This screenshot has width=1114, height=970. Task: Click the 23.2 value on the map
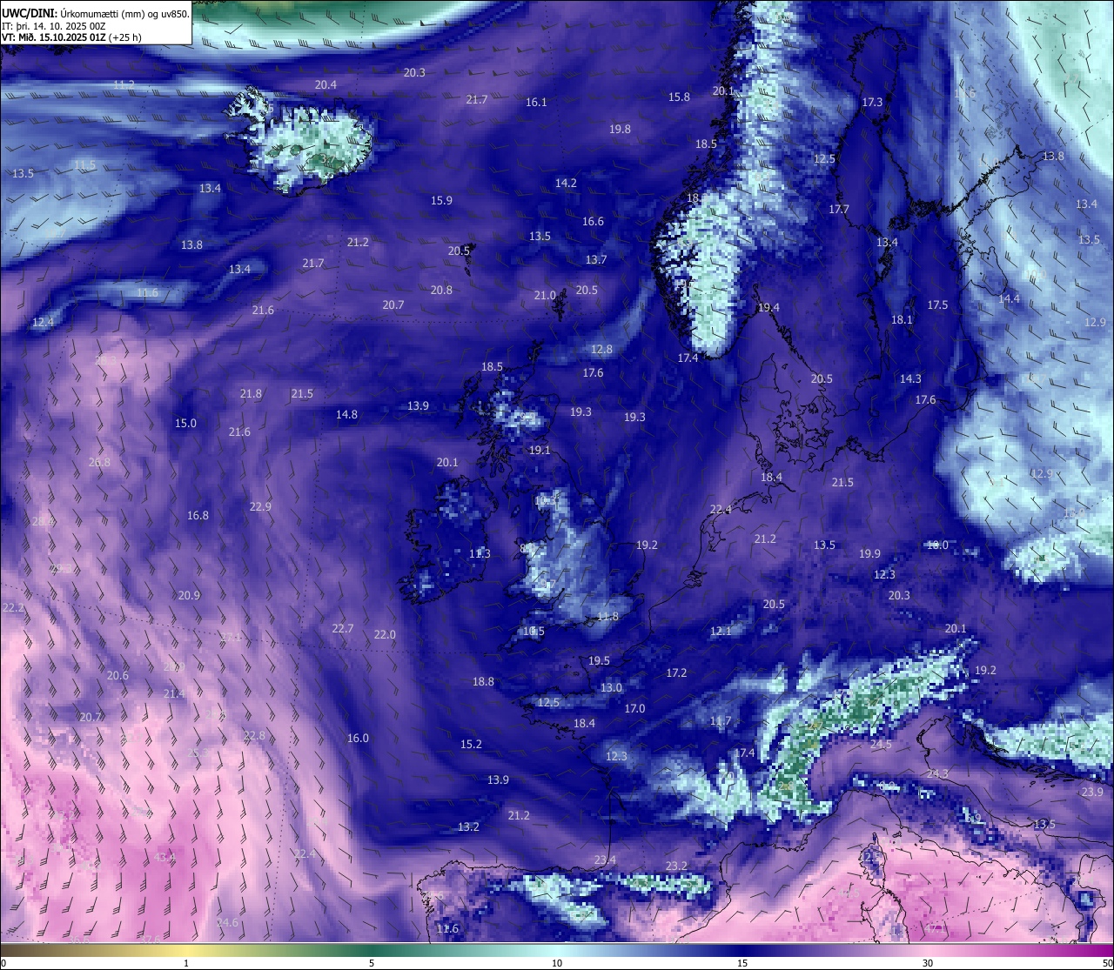pyautogui.click(x=676, y=866)
